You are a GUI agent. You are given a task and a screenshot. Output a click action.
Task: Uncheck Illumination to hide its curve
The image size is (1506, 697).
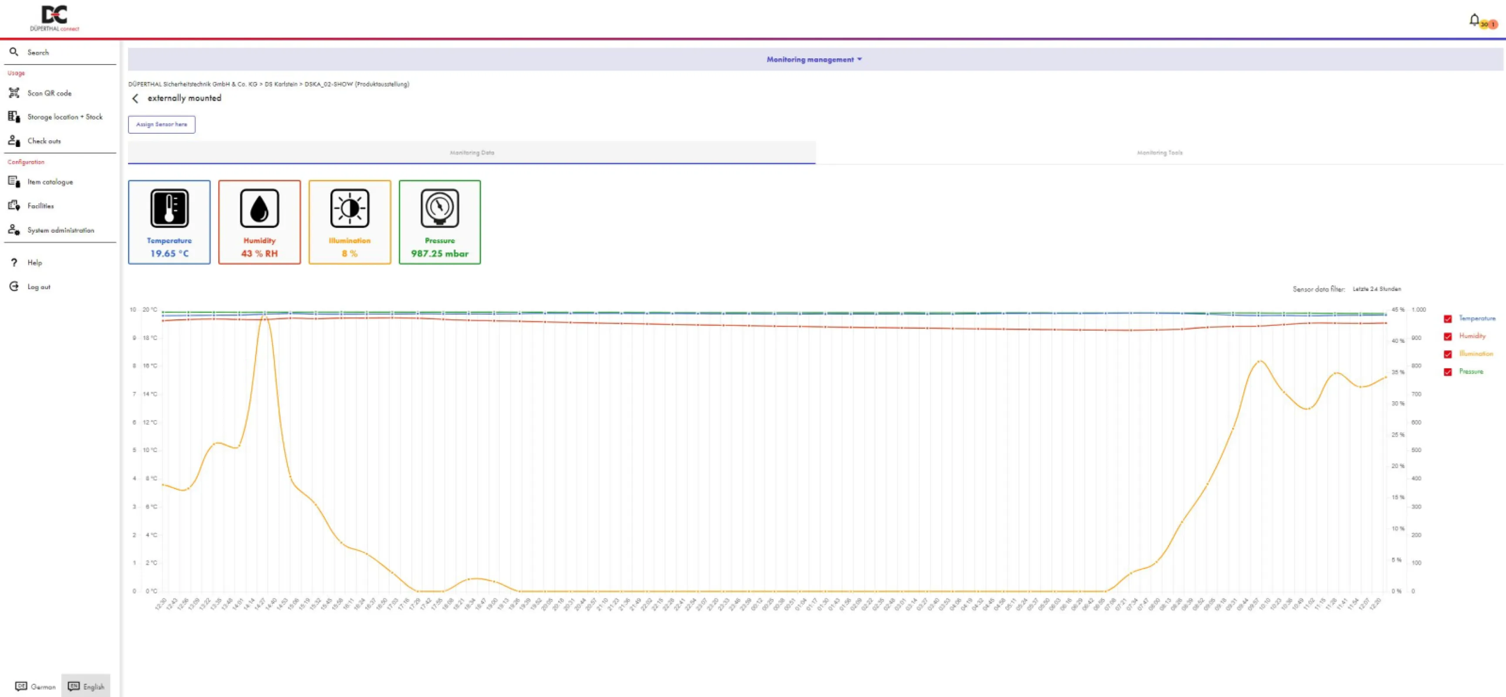point(1448,354)
